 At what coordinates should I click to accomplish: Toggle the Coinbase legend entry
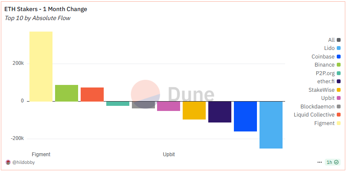(326, 57)
